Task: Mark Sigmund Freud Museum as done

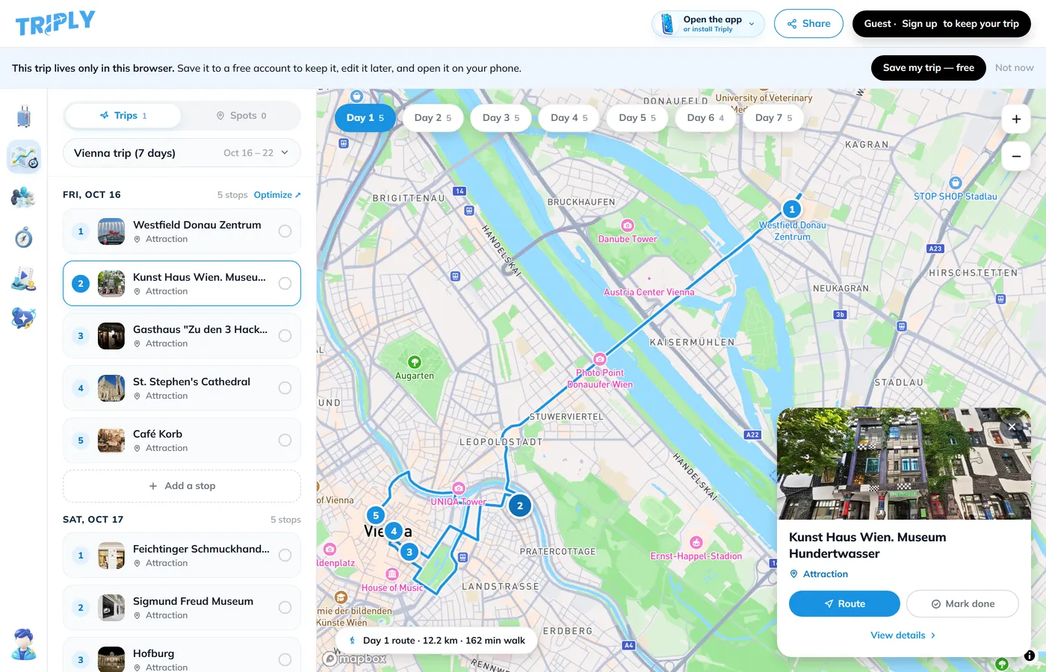Action: pos(285,608)
